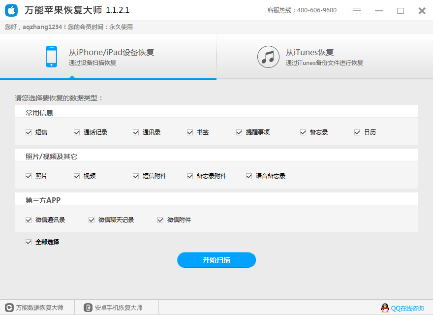Uncheck the 短信 checkbox

[x=29, y=132]
